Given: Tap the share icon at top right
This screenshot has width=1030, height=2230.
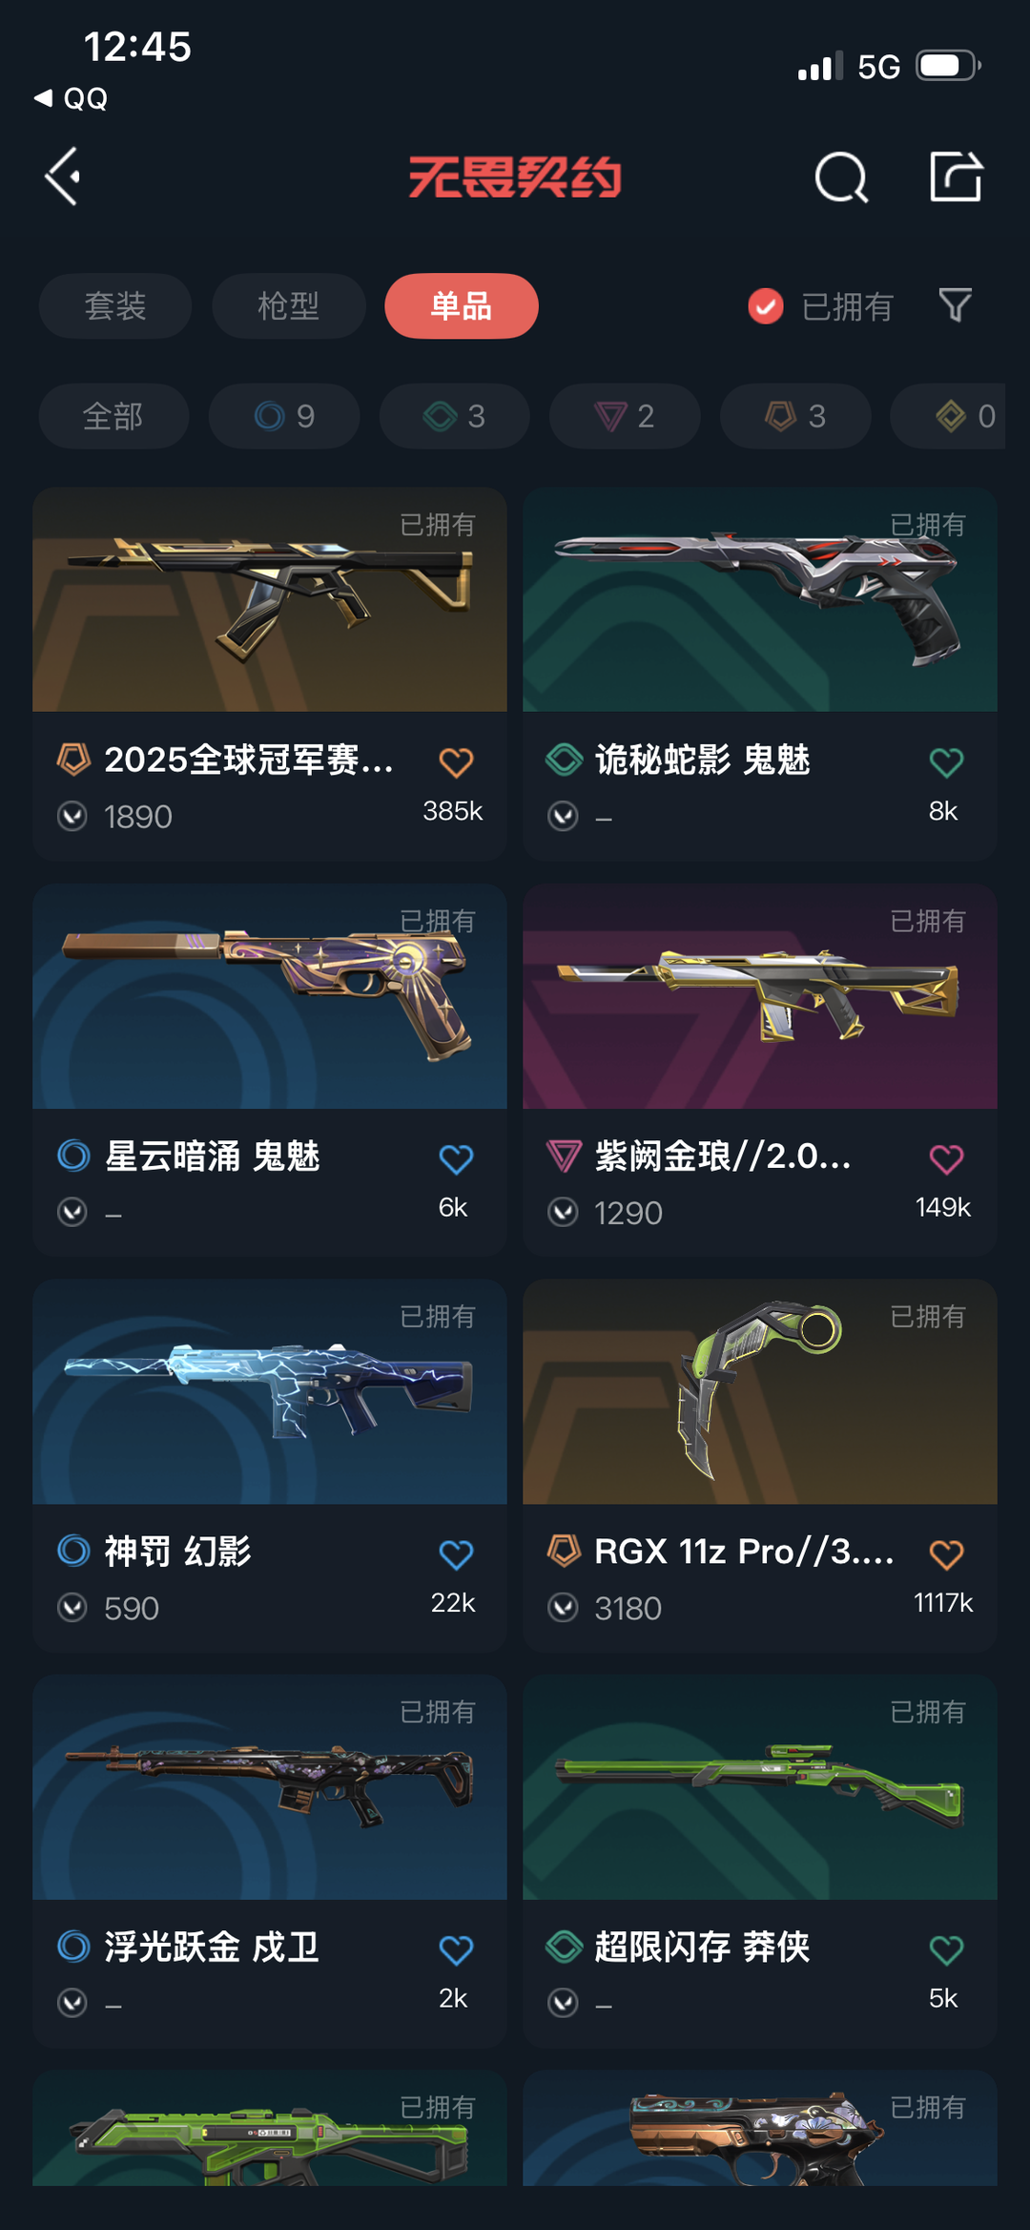Looking at the screenshot, I should coord(956,177).
